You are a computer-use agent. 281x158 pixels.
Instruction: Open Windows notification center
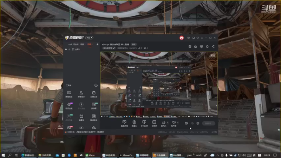275,155
